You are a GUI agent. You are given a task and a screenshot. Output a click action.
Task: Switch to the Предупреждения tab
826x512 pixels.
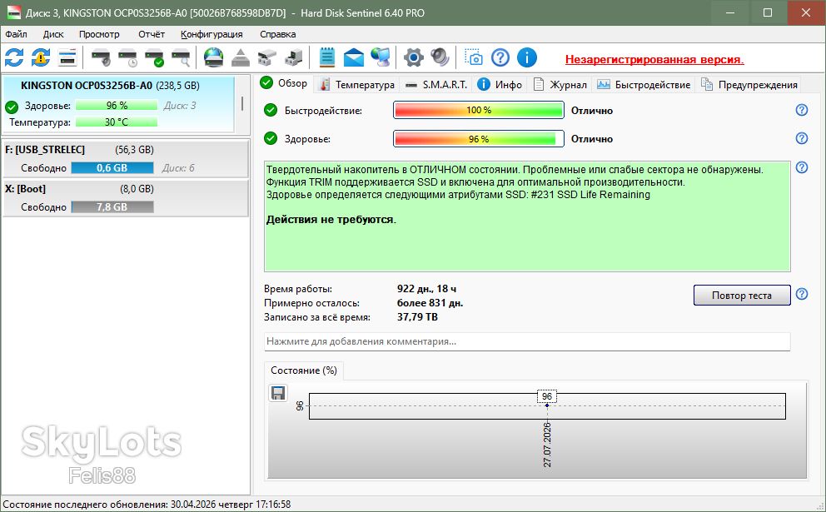coord(749,84)
